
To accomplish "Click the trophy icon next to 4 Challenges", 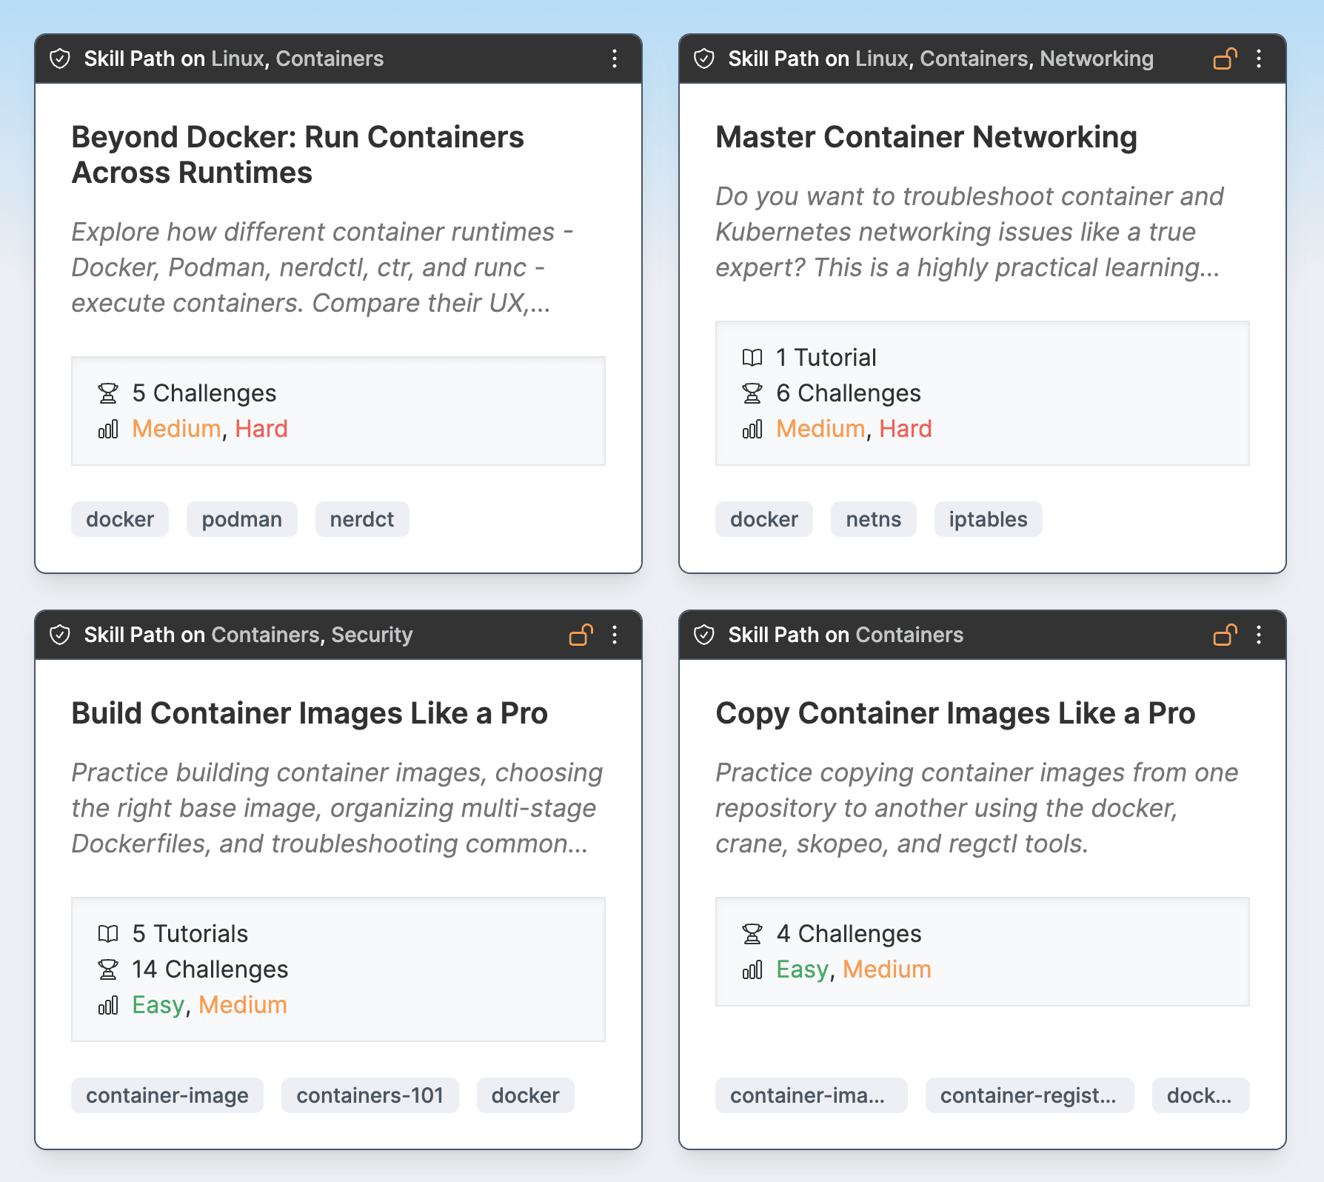I will [x=753, y=934].
